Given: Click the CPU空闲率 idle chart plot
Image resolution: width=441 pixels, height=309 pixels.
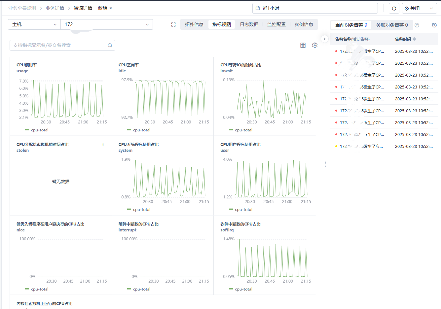Looking at the screenshot, I should click(x=171, y=98).
